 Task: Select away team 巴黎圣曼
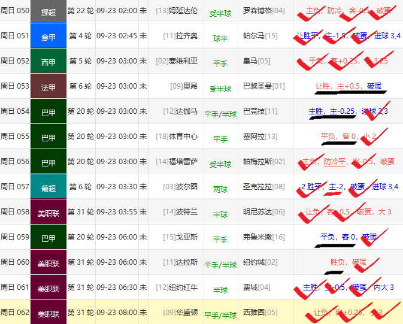pos(257,86)
